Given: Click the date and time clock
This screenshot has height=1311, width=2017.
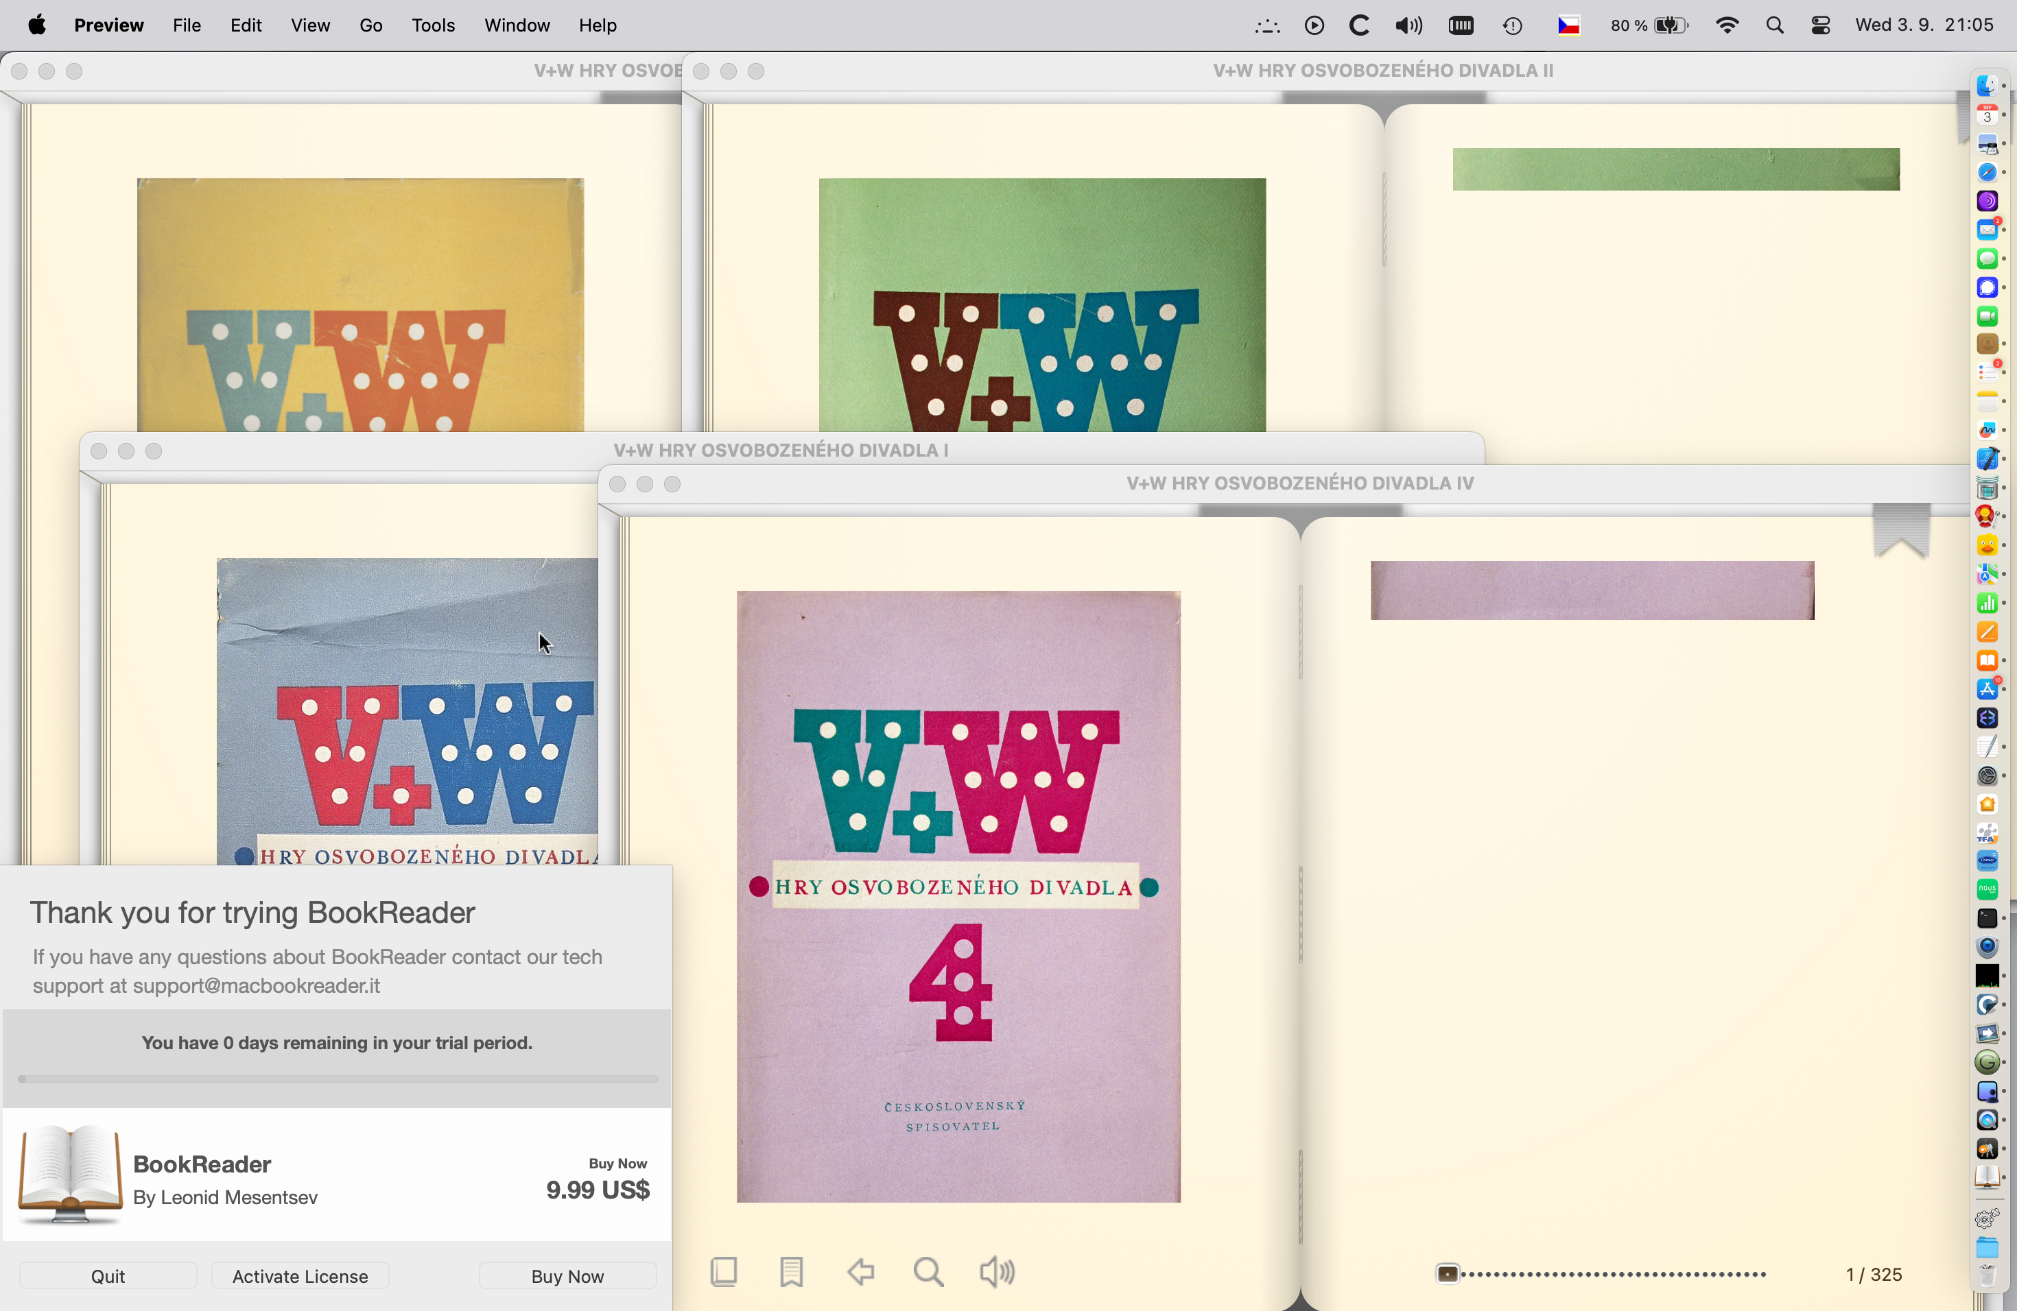Looking at the screenshot, I should pos(1924,25).
